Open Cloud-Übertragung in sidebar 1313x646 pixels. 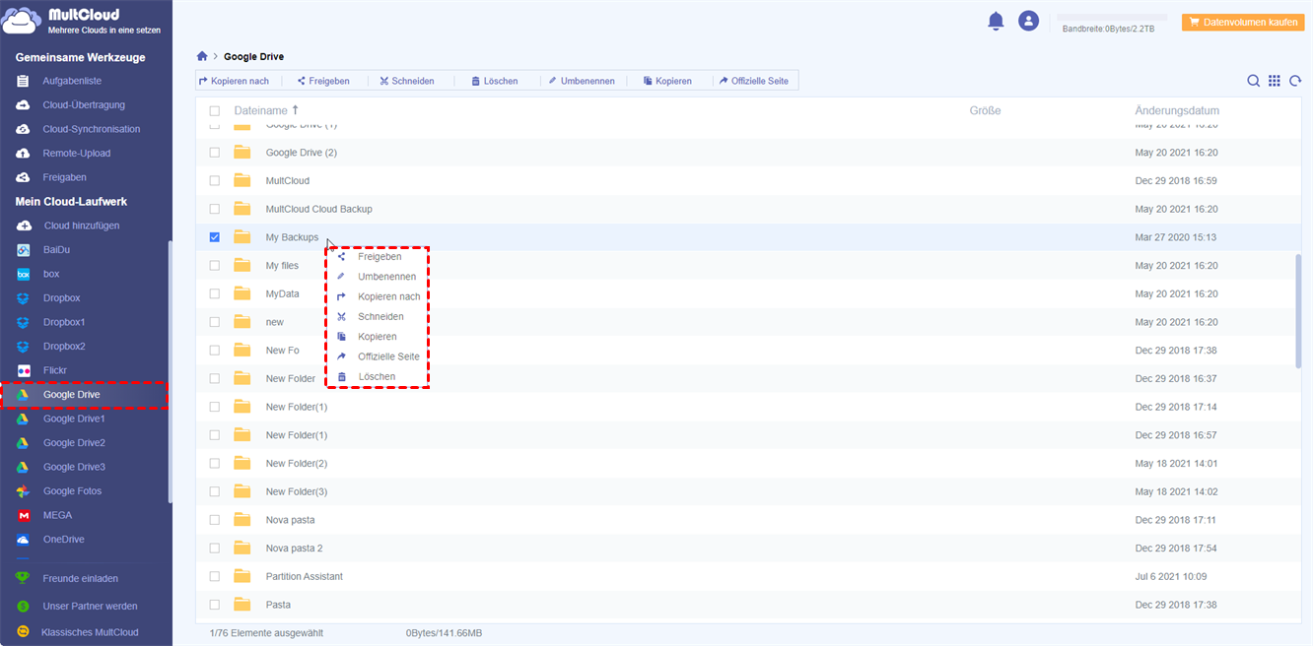click(84, 104)
